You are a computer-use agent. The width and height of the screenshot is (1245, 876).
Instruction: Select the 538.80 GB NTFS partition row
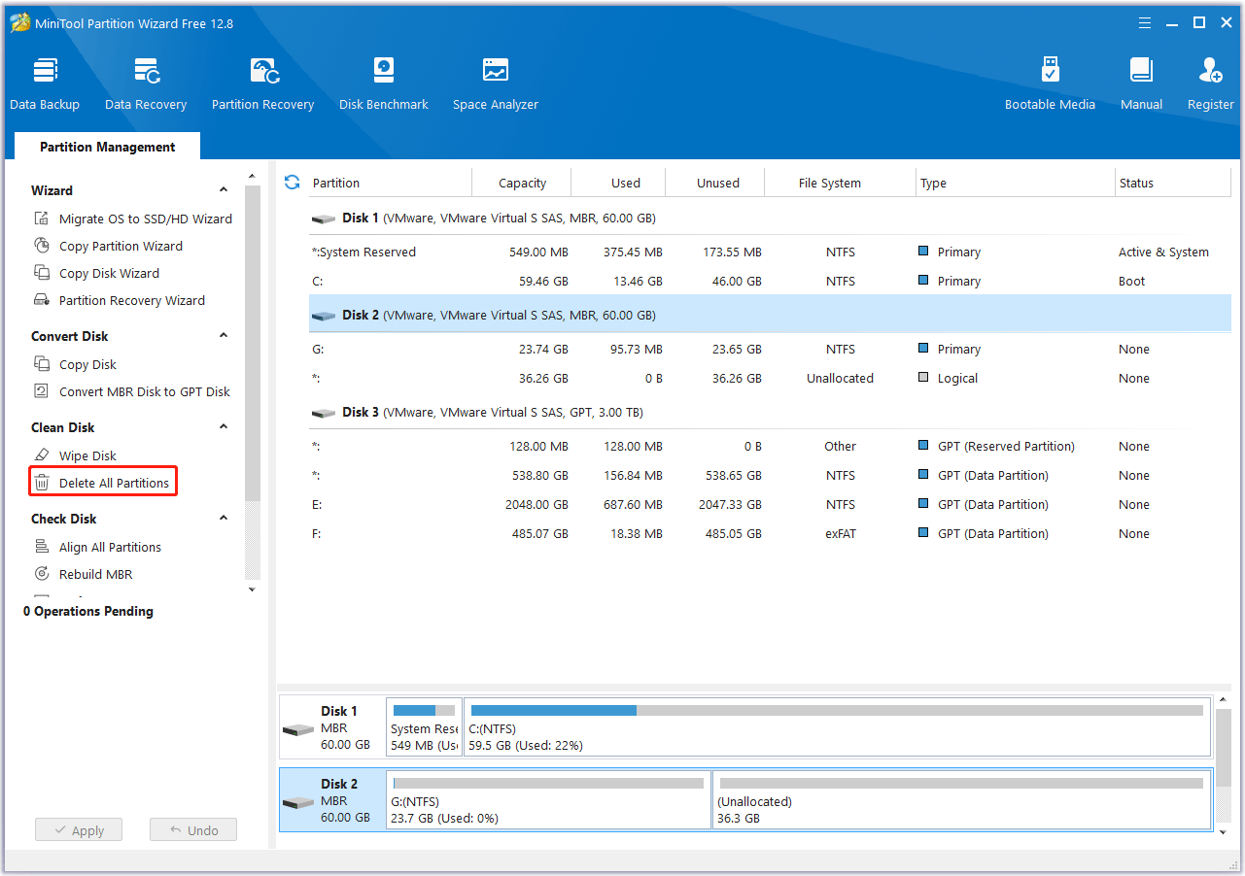point(770,476)
